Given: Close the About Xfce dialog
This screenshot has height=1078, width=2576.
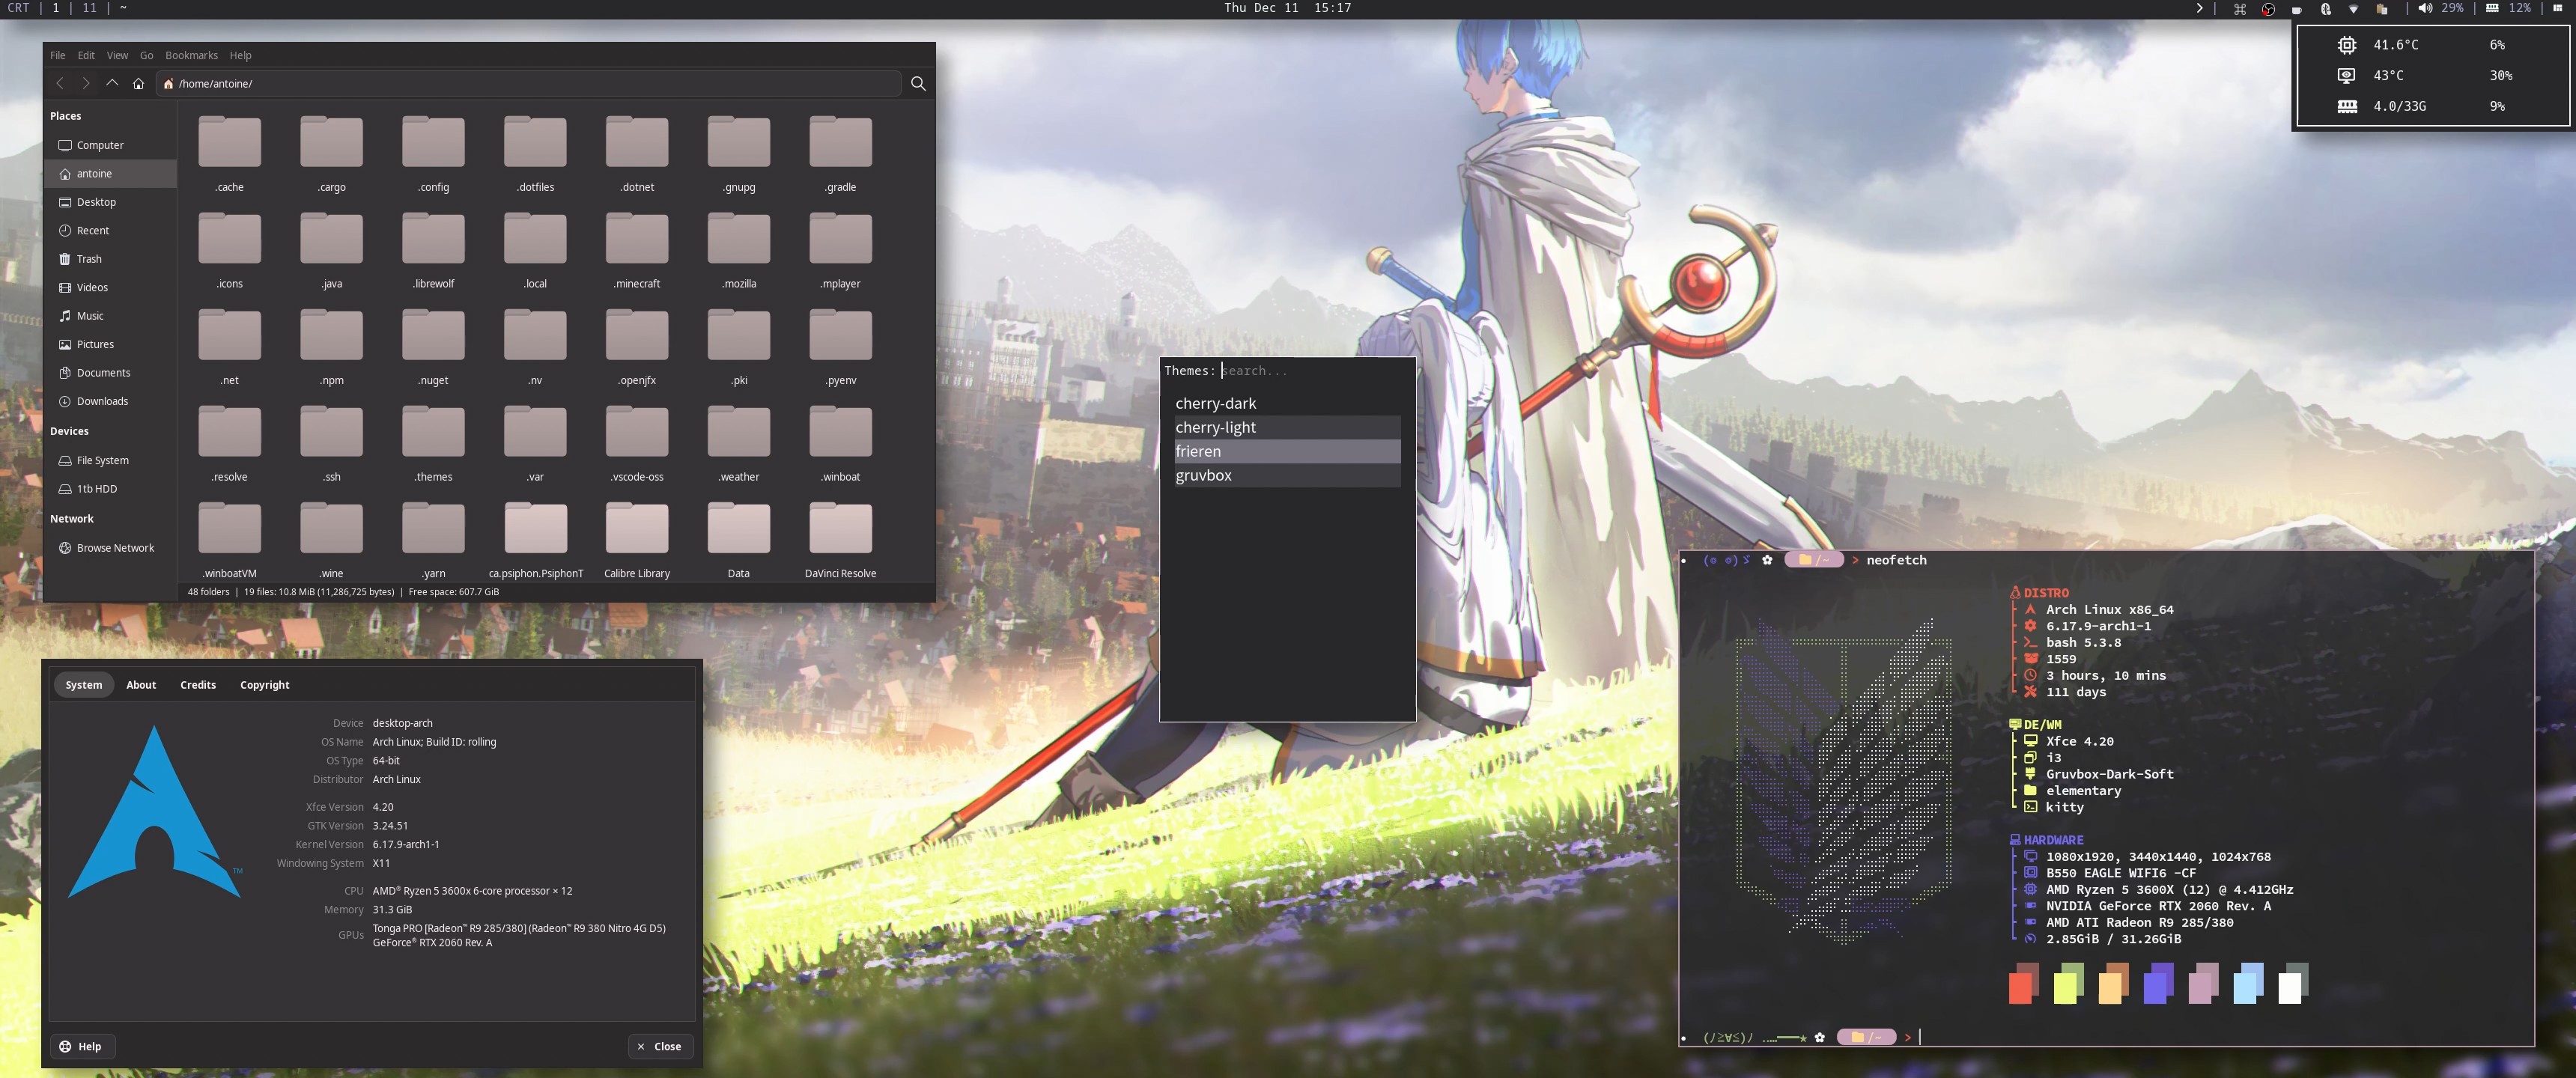Looking at the screenshot, I should pos(660,1047).
